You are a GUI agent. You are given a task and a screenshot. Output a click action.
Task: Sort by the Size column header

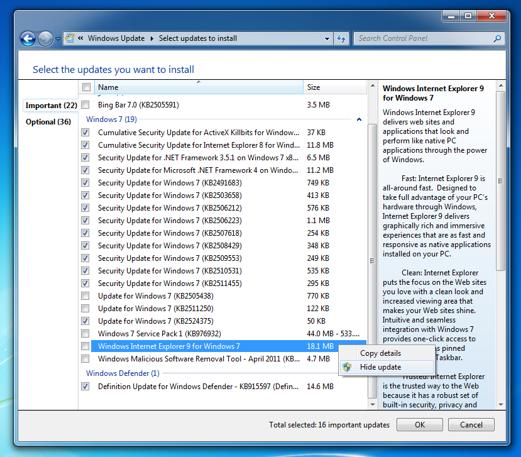tap(334, 87)
